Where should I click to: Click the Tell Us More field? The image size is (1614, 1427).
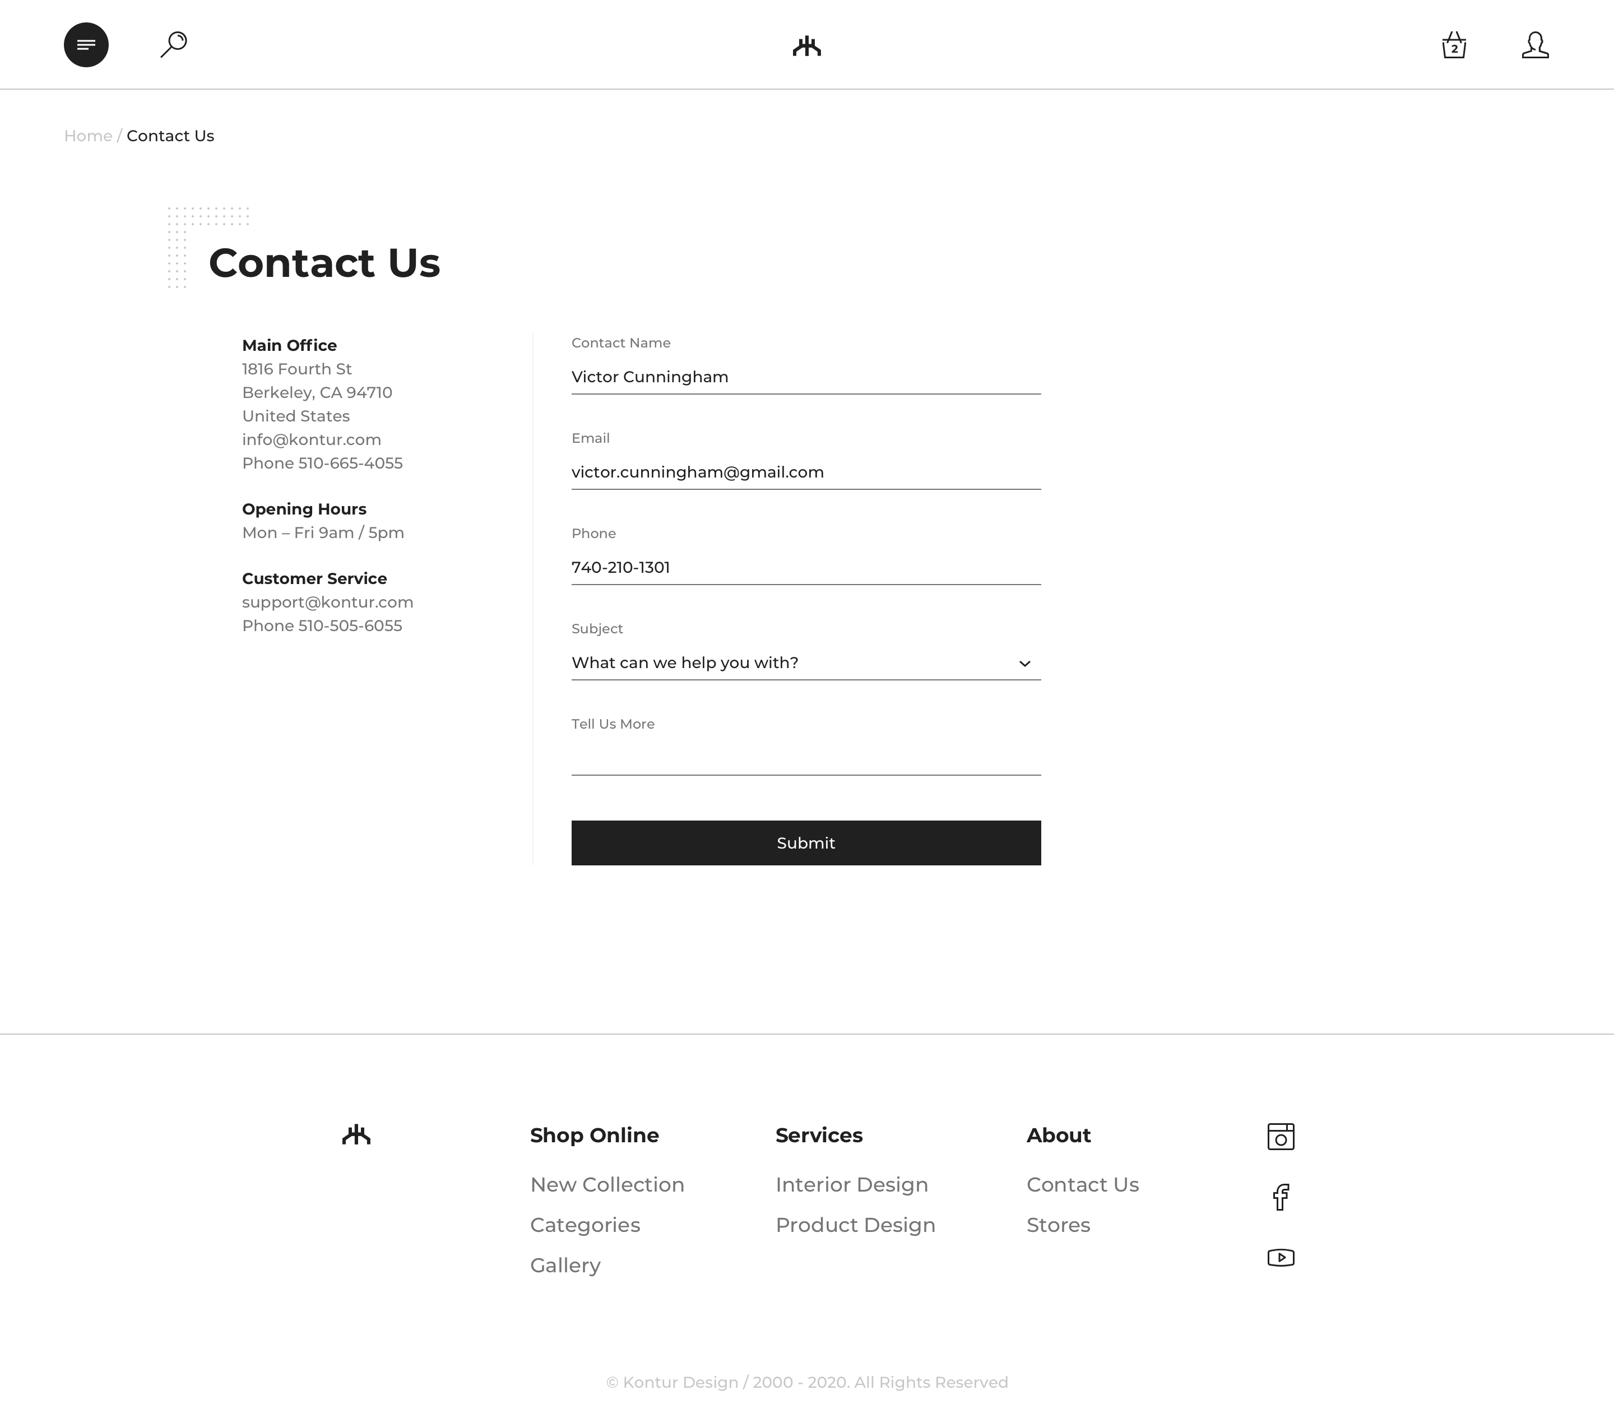click(805, 757)
